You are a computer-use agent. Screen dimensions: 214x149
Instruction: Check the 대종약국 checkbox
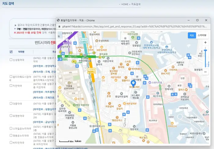[11, 104]
